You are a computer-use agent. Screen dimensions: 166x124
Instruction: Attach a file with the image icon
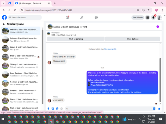click(53, 109)
